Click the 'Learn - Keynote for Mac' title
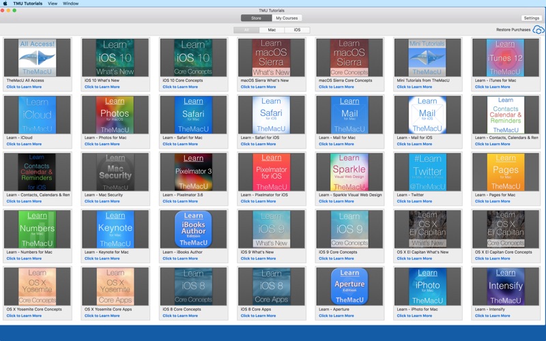The height and width of the screenshot is (341, 546). coord(106,252)
